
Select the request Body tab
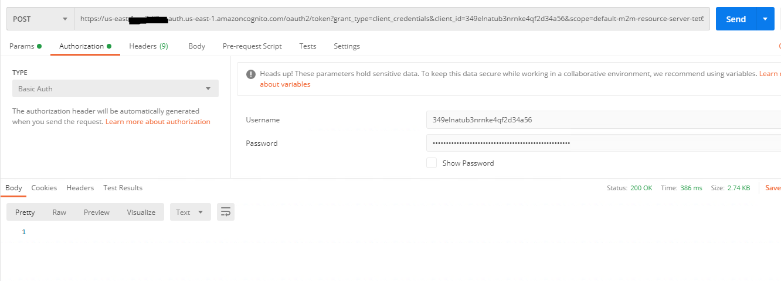click(x=196, y=46)
